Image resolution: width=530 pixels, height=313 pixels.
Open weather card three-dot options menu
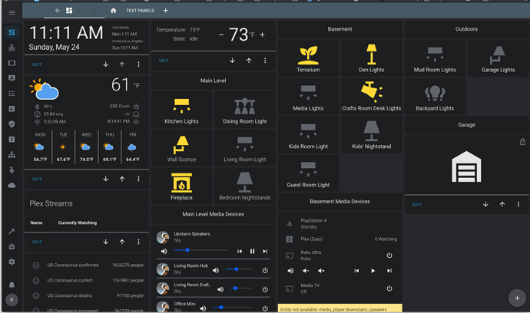pos(138,179)
